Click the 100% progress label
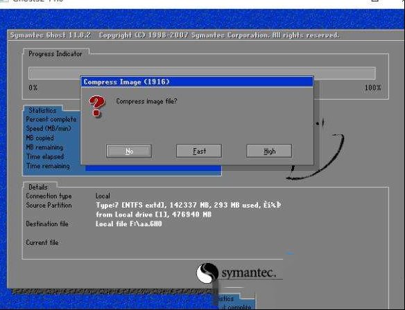 pyautogui.click(x=372, y=88)
